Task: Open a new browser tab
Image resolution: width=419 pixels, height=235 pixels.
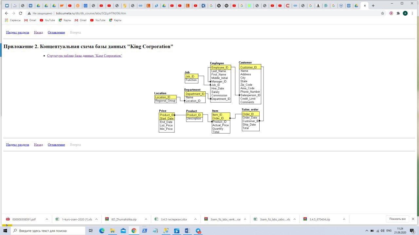Action: pos(373,6)
